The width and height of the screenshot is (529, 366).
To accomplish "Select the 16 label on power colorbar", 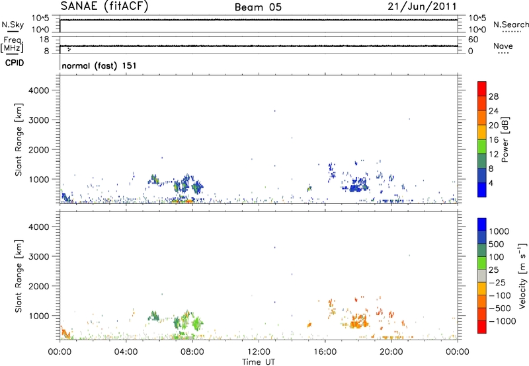I will click(x=493, y=140).
